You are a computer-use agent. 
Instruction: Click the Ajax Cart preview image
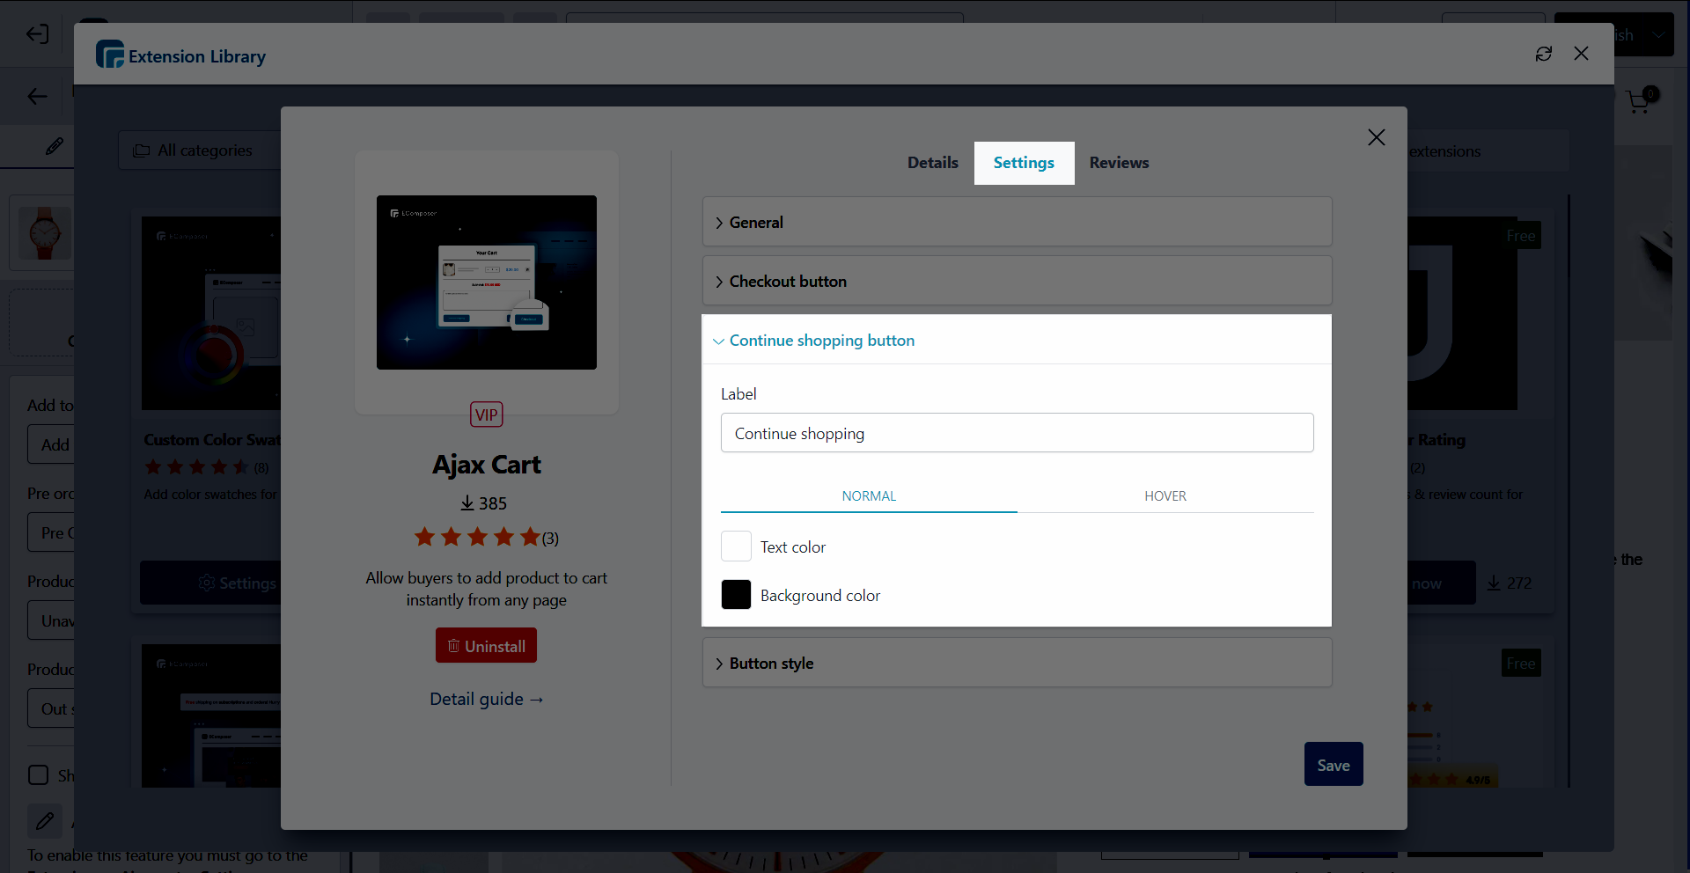click(x=487, y=282)
